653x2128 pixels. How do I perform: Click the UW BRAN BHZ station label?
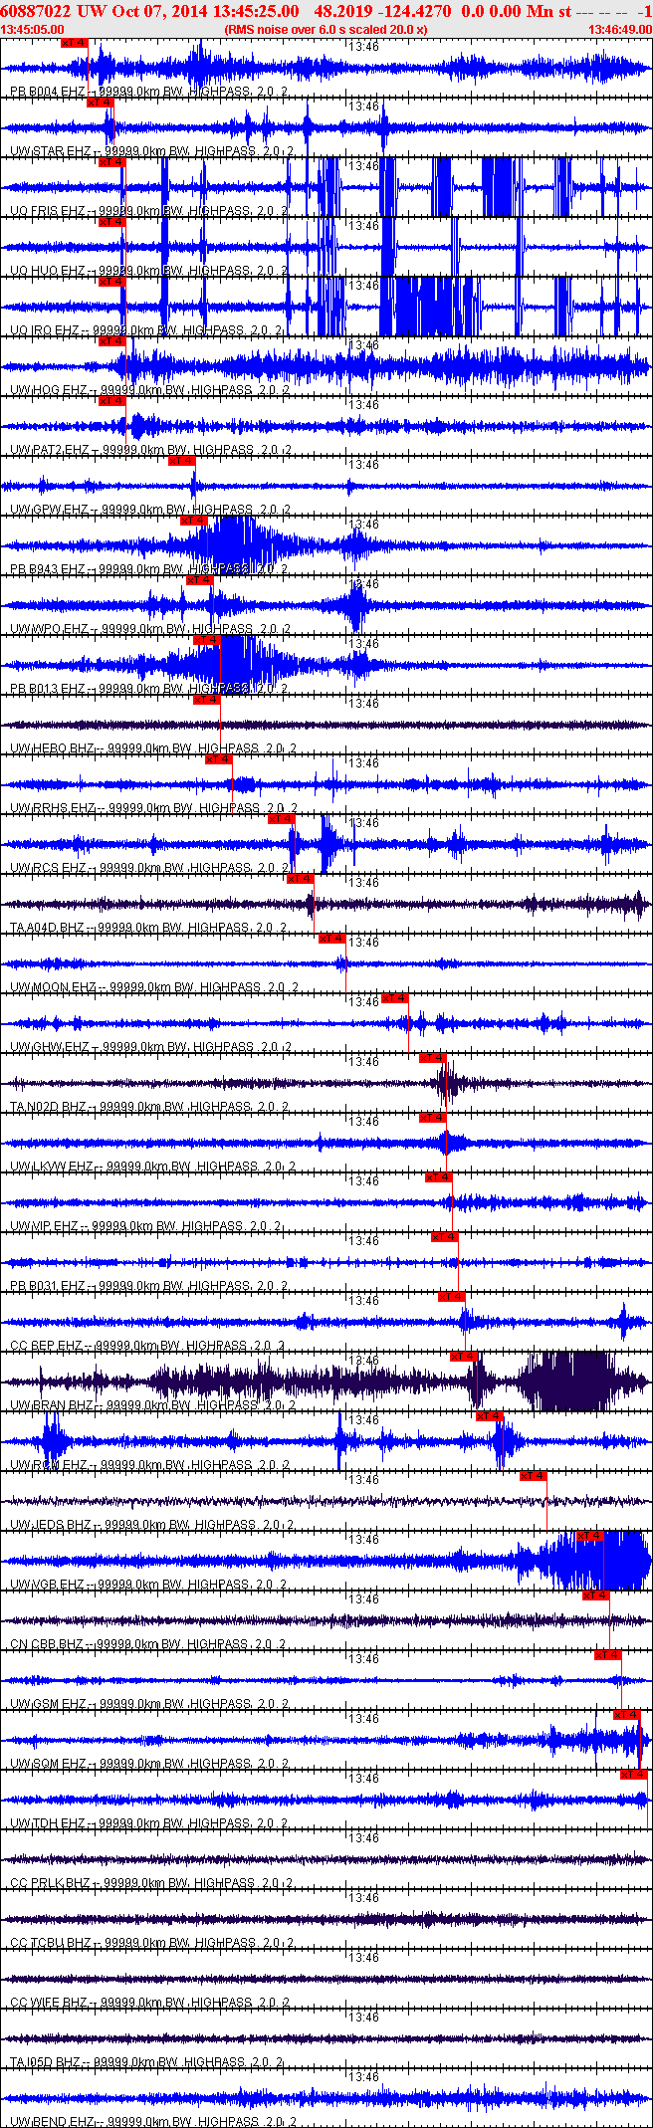click(x=51, y=1405)
